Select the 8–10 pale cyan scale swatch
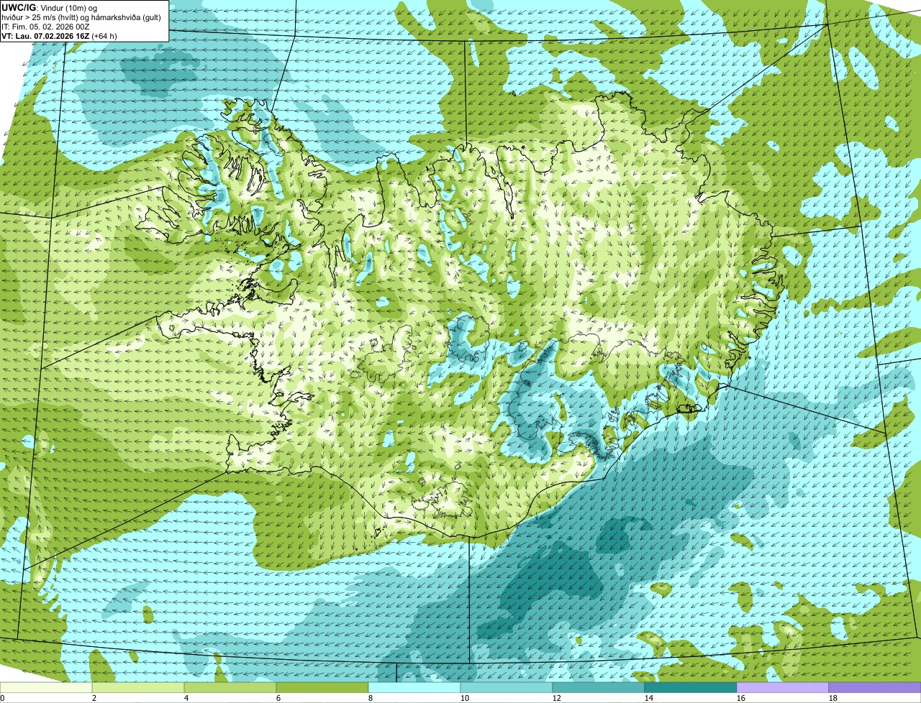Screen dimensions: 921x703 415,688
